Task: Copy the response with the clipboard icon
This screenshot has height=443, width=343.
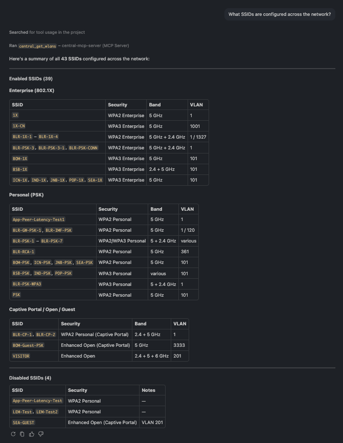Action: (x=22, y=434)
